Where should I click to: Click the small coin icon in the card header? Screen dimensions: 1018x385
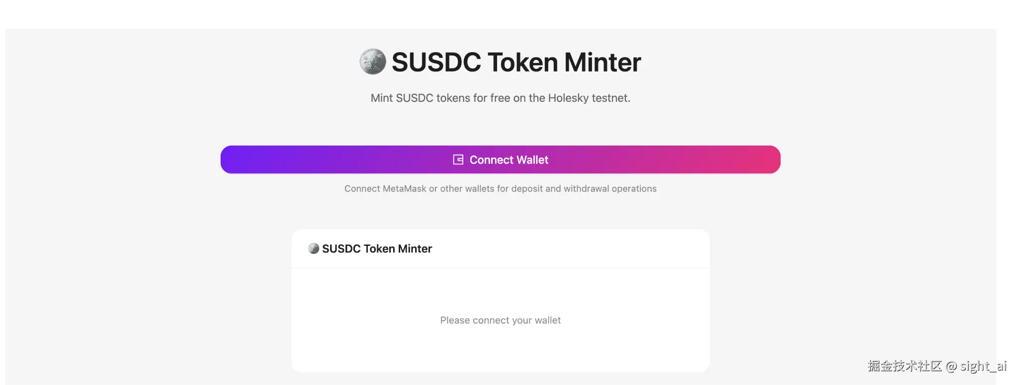point(313,248)
